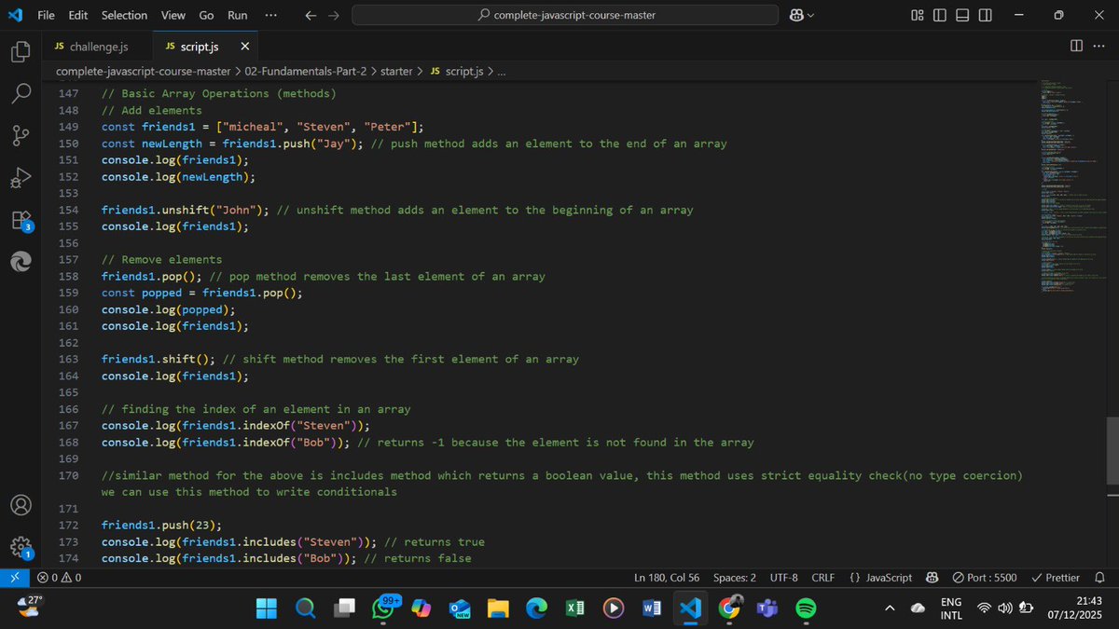Open the Edge tools icon in activity bar

(x=21, y=263)
